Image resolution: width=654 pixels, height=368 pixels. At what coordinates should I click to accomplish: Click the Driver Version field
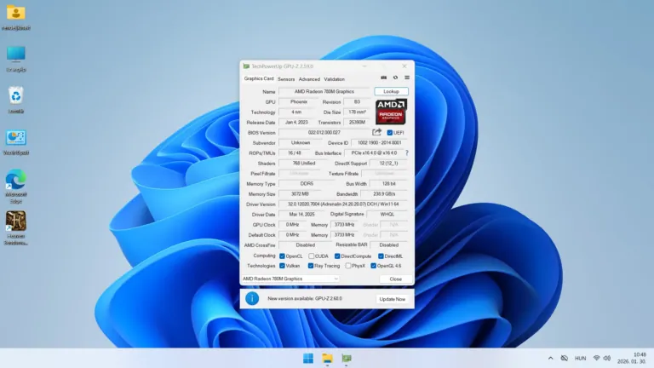(x=343, y=204)
